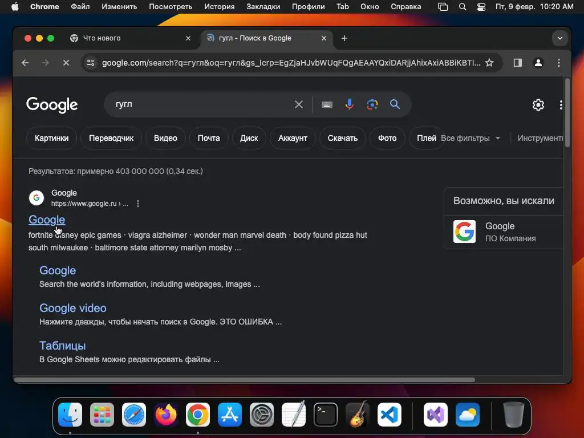
Task: Click the address bar URL
Action: click(x=290, y=63)
